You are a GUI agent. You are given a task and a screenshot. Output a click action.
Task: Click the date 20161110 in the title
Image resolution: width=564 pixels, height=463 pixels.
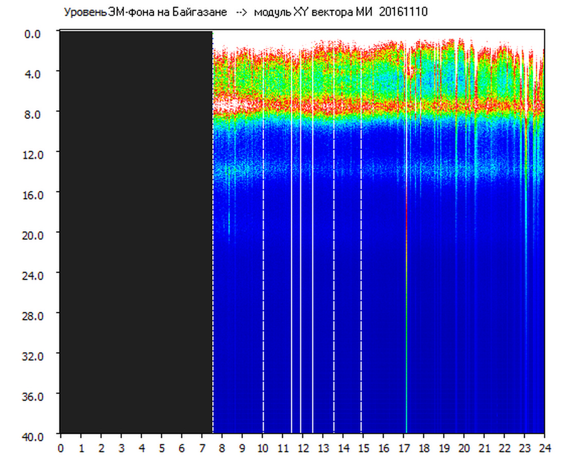pyautogui.click(x=403, y=12)
